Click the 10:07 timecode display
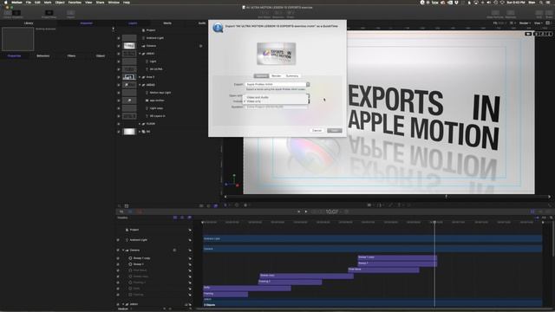The image size is (555, 312). [331, 211]
